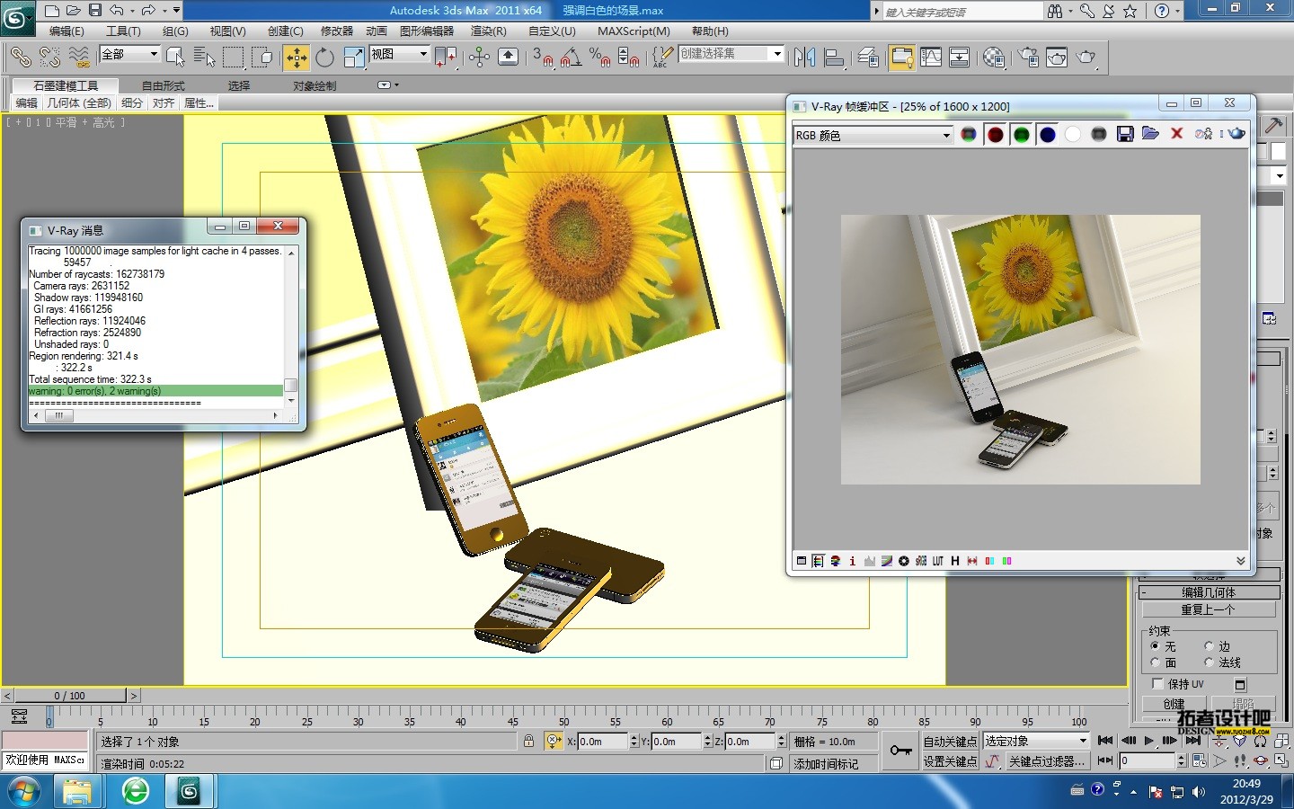Click the Mirror tool icon
The height and width of the screenshot is (809, 1294).
[x=804, y=58]
